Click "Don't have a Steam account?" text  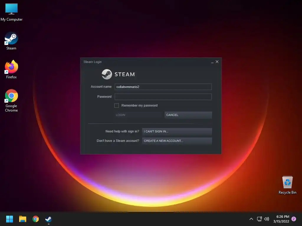(118, 141)
